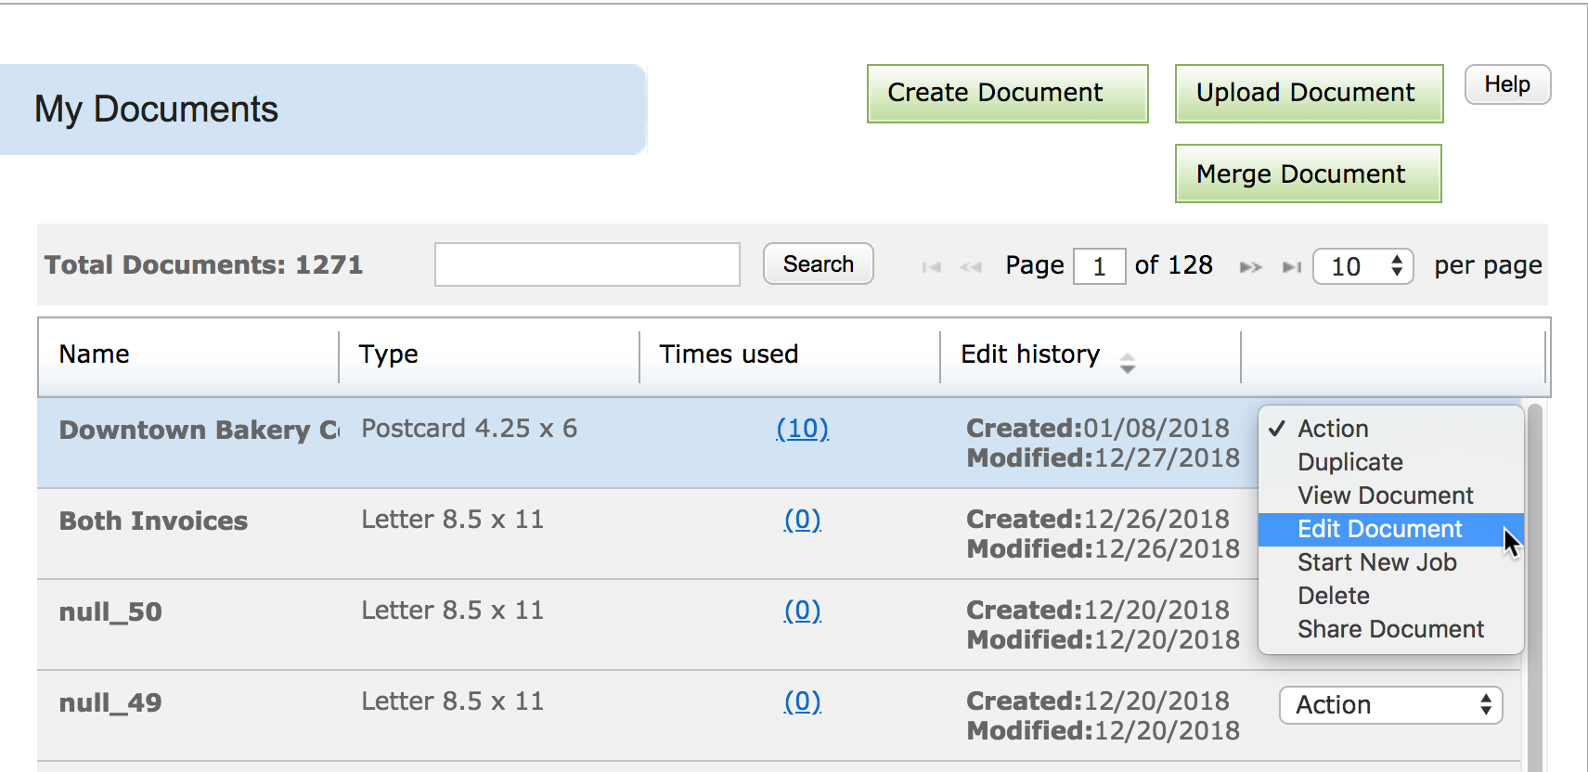This screenshot has width=1588, height=772.
Task: Select the null_50 document name
Action: pos(110,612)
